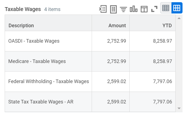Switch to the grid preferences view toggle
Screen dimensions: 185x115
tap(177, 8)
